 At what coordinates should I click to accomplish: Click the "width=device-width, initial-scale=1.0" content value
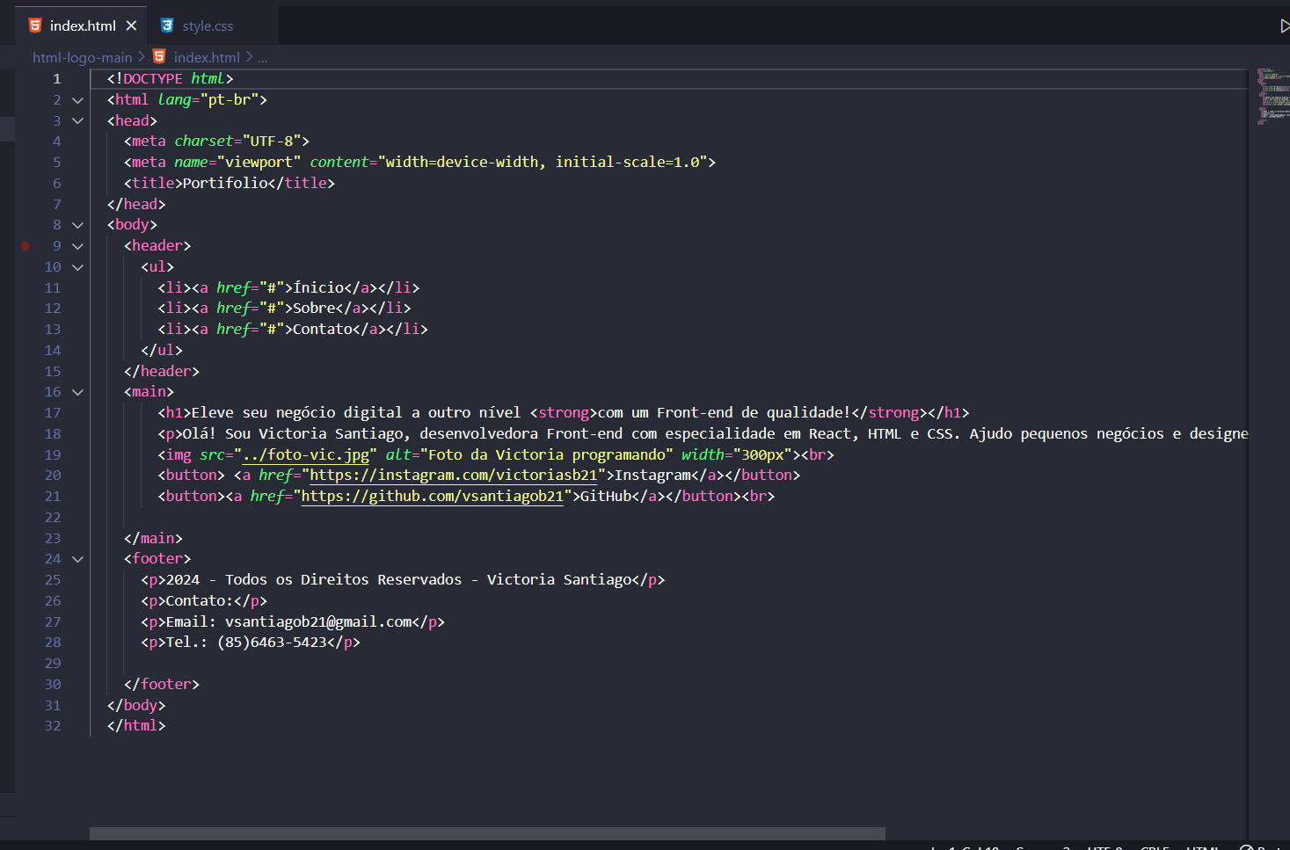tap(543, 163)
